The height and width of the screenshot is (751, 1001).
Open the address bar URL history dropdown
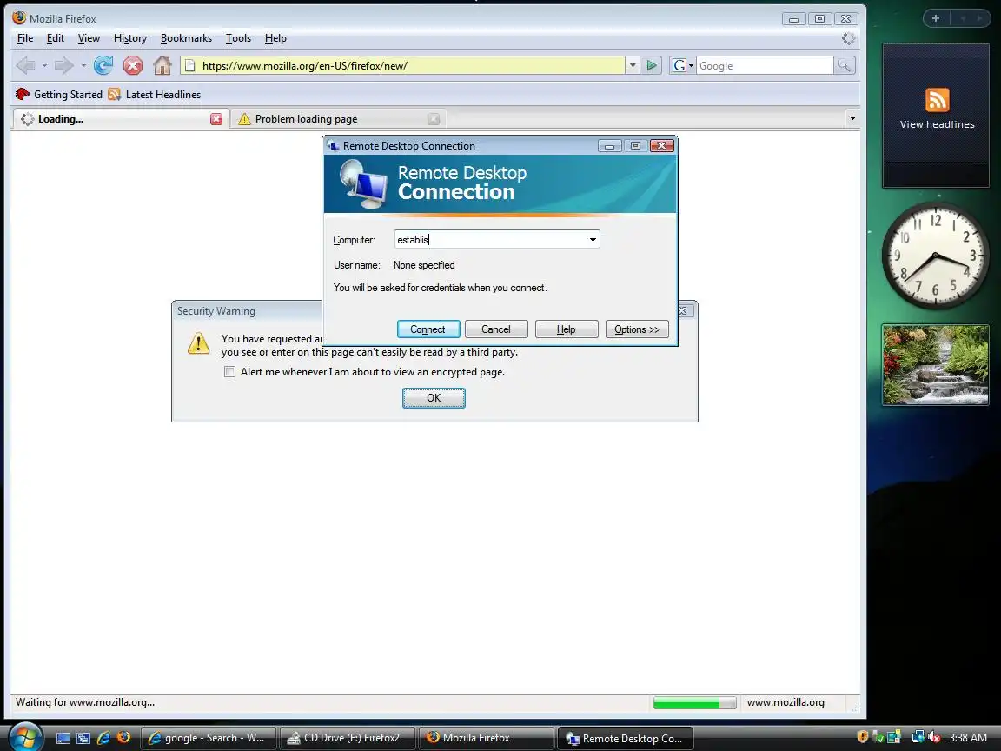click(x=632, y=65)
